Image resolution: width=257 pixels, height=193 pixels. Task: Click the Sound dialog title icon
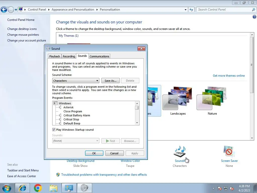[48, 49]
